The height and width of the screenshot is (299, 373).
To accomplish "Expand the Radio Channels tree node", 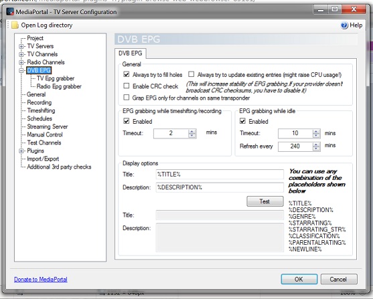I will (21, 62).
